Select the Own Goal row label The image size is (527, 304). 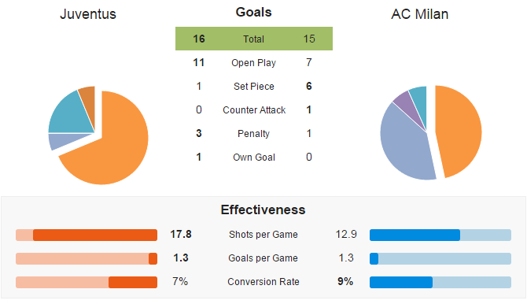click(254, 158)
